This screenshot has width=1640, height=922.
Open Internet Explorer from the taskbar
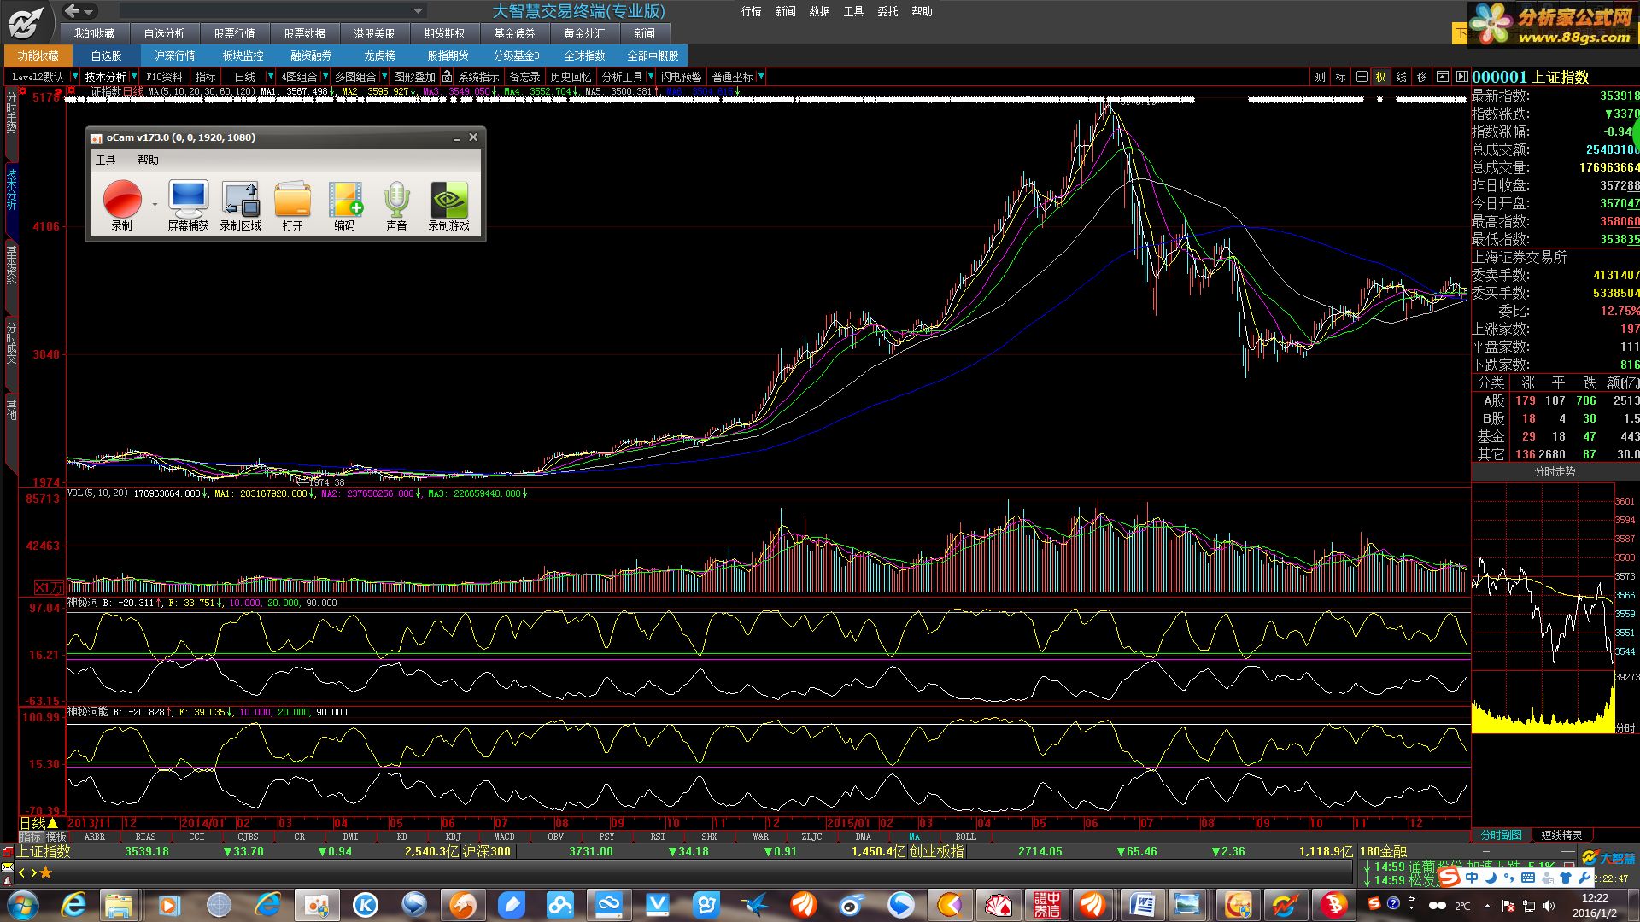[73, 904]
